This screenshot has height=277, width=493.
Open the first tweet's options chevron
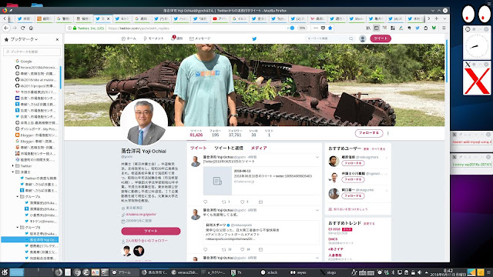pyautogui.click(x=317, y=157)
